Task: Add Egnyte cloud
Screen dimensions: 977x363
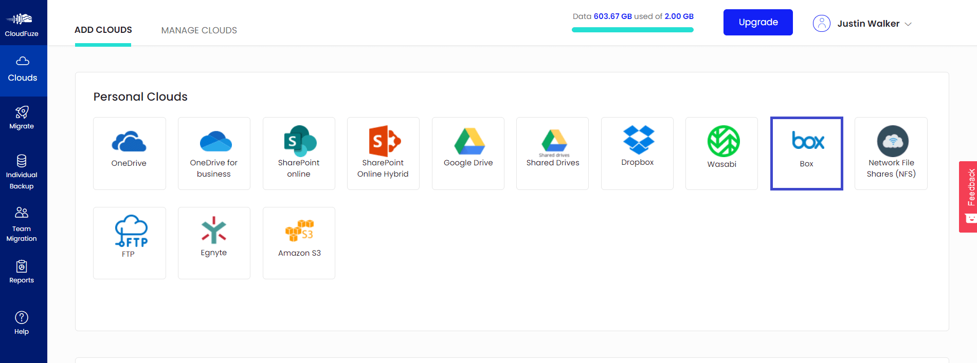Action: click(214, 243)
